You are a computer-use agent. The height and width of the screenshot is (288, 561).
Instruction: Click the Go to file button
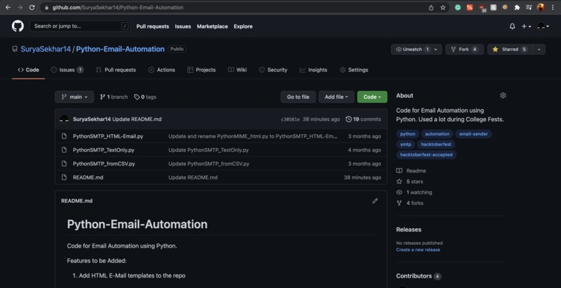pos(298,97)
